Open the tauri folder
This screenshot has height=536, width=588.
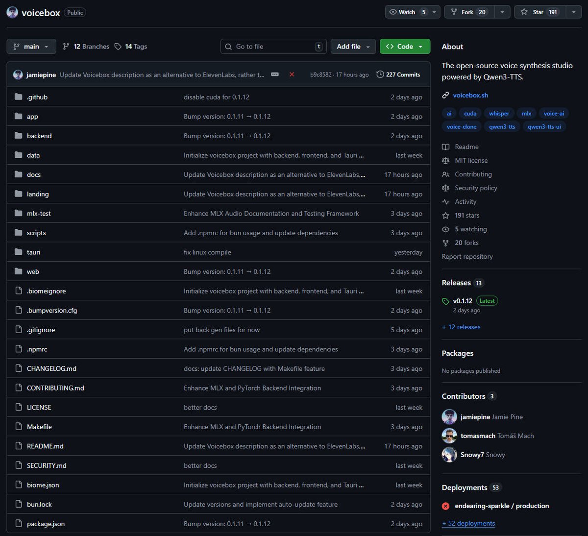pos(33,252)
